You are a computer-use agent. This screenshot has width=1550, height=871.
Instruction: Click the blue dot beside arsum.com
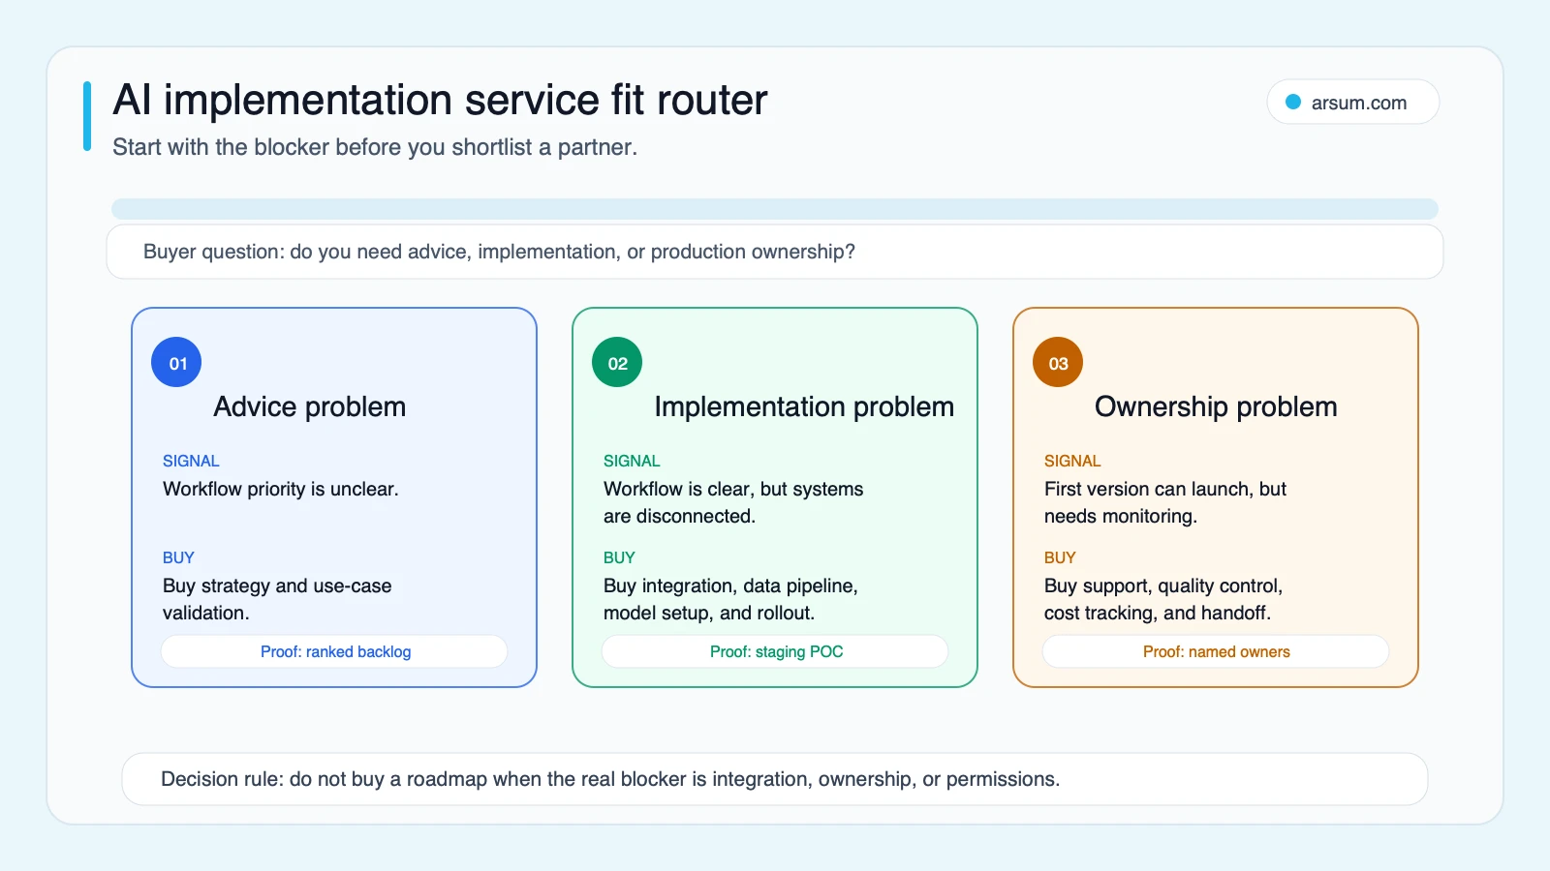[1293, 102]
